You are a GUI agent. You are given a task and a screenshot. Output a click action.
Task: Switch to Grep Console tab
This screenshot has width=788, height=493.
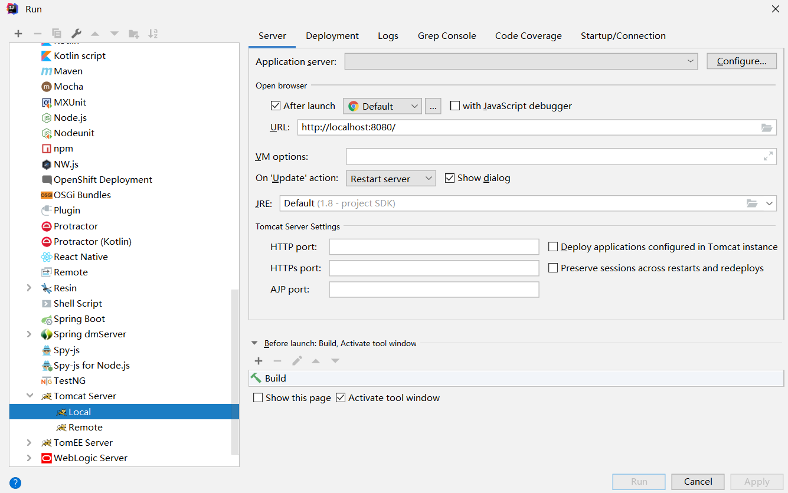coord(447,36)
